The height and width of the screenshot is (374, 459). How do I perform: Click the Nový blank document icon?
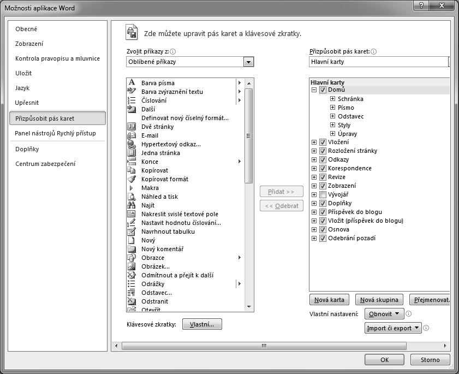132,240
